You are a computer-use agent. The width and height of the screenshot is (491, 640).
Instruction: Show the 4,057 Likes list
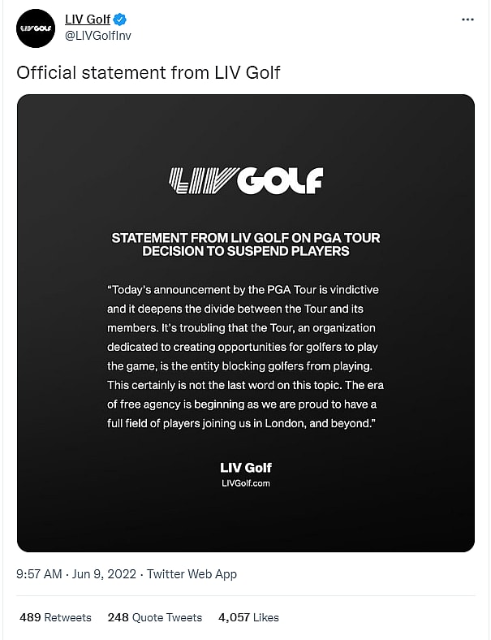[x=248, y=617]
